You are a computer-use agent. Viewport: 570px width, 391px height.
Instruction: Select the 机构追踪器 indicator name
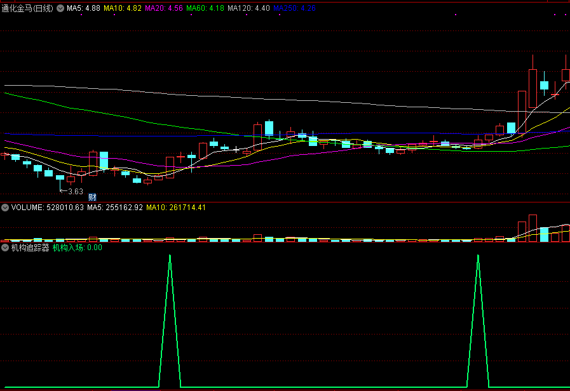[x=30, y=248]
